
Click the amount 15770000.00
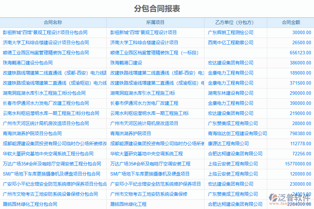point(298,164)
